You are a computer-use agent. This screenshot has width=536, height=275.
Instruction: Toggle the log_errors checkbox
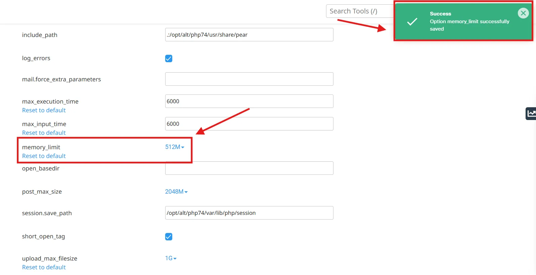click(169, 58)
